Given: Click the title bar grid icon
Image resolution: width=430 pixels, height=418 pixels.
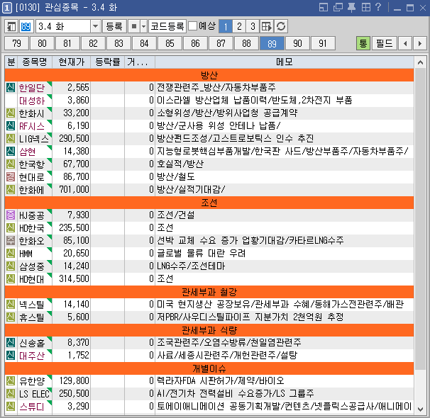Looking at the screenshot, I should pyautogui.click(x=366, y=7).
